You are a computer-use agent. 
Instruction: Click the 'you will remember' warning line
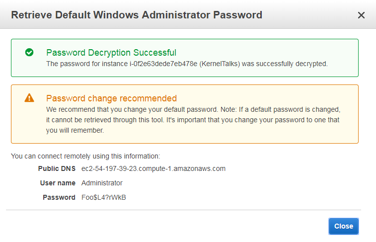pyautogui.click(x=75, y=131)
